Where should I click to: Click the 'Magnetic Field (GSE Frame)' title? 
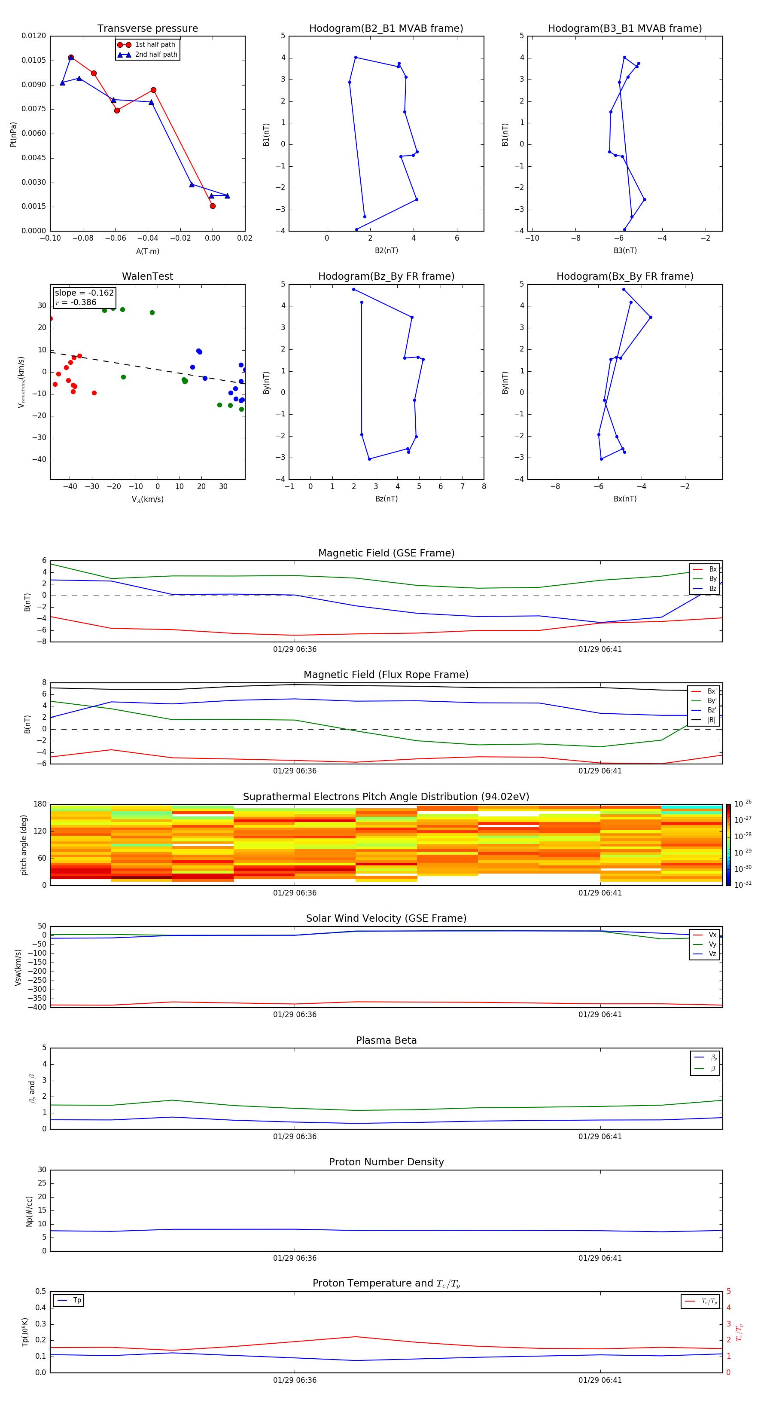point(386,553)
